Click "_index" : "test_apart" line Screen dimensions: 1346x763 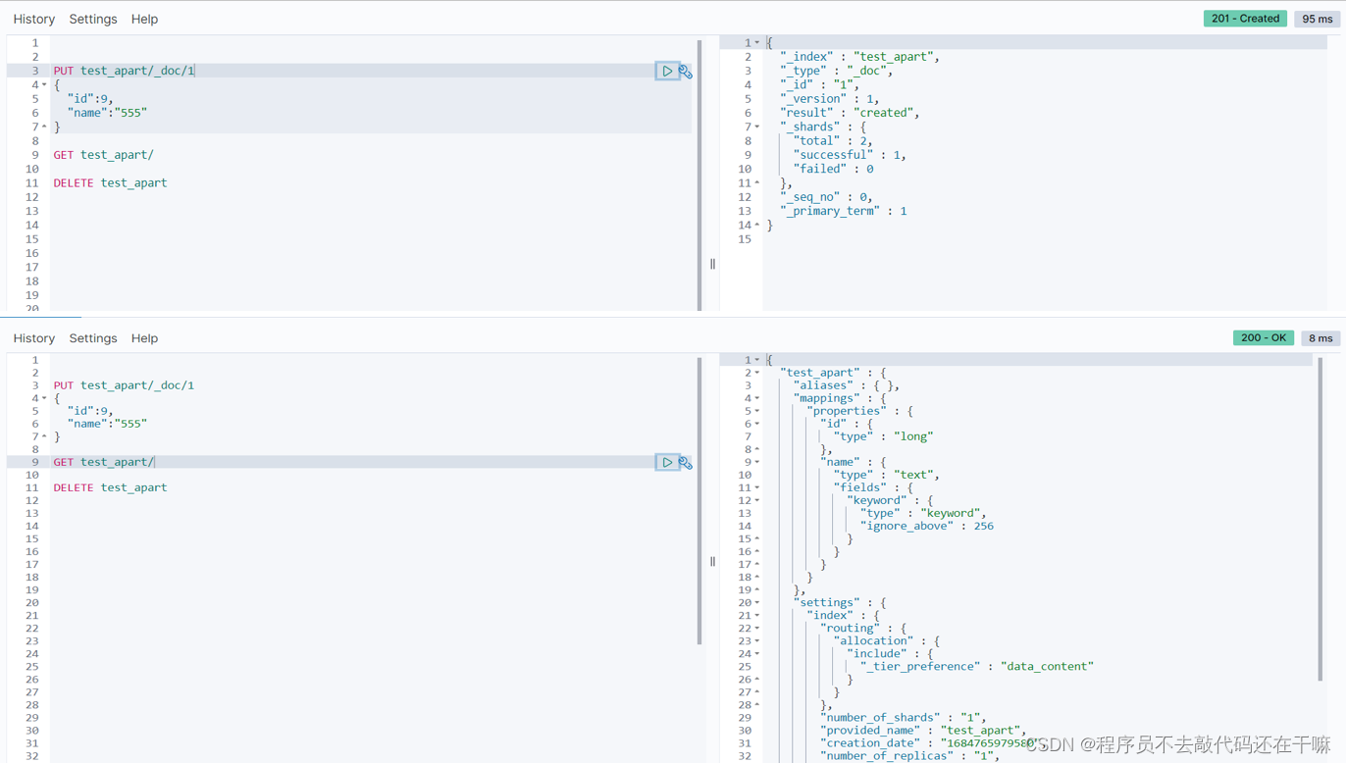[x=859, y=57]
